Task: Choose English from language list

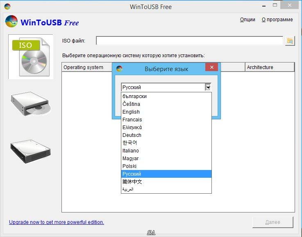Action: pyautogui.click(x=166, y=112)
